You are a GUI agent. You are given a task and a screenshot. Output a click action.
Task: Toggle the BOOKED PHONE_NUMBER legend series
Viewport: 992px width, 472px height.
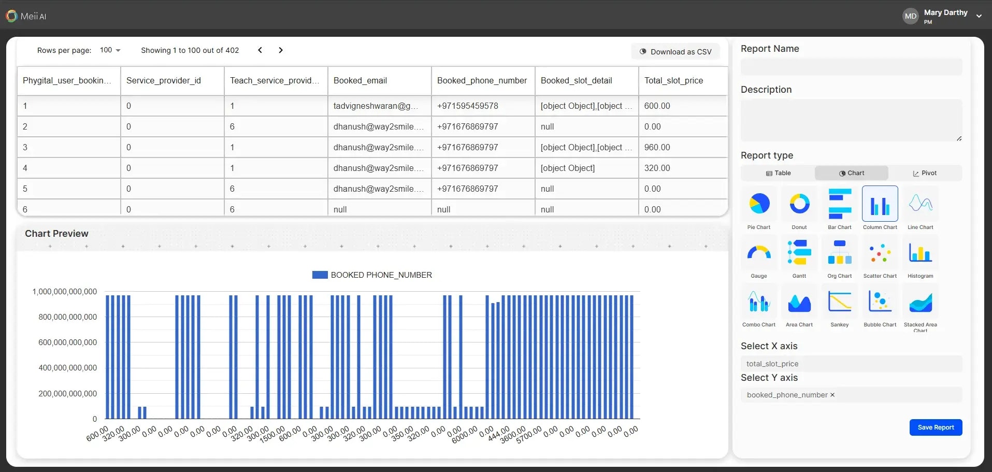tap(372, 275)
